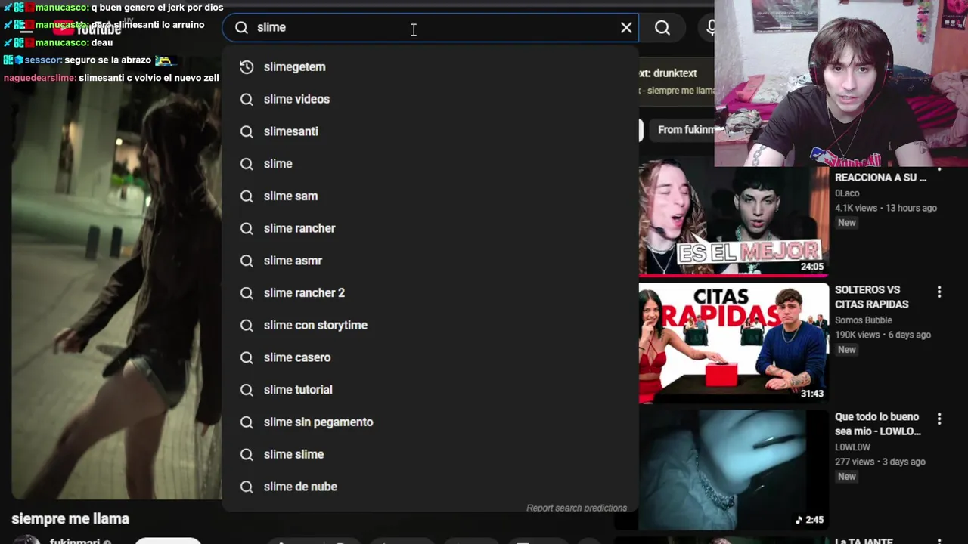
Task: Open the 'LOWLOW' channel name
Action: tap(853, 447)
